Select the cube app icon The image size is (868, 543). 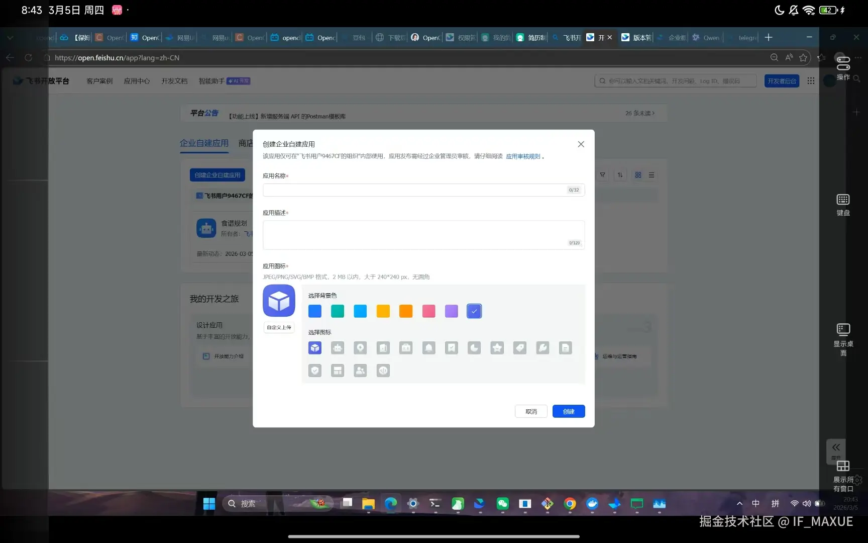pos(315,348)
